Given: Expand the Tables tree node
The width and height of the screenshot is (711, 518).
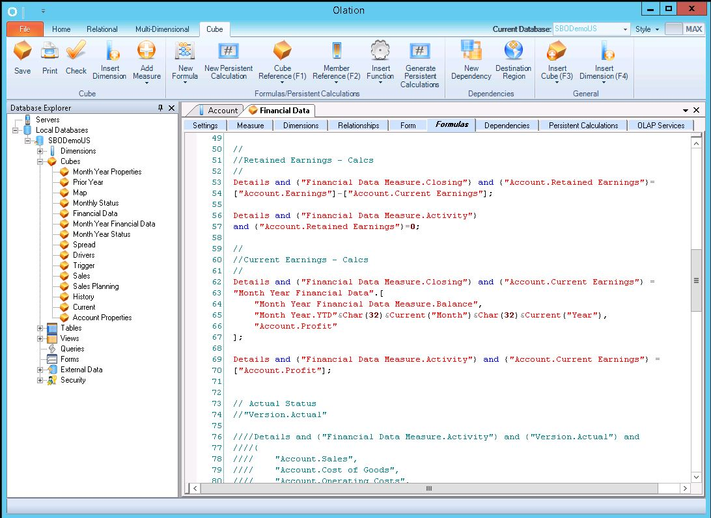Looking at the screenshot, I should 40,328.
